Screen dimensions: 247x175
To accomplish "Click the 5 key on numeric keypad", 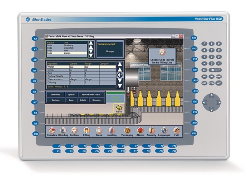I will 211,50.
